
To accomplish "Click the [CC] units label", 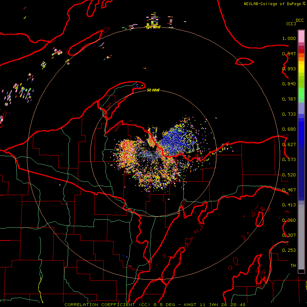I will 291,24.
